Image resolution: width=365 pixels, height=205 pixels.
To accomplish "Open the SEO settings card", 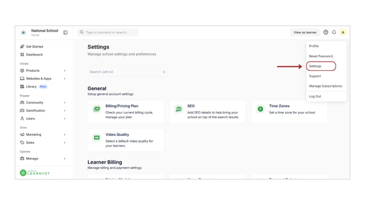I will pos(207,112).
